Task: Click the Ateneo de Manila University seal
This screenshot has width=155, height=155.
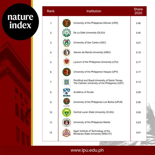Action: point(67,52)
